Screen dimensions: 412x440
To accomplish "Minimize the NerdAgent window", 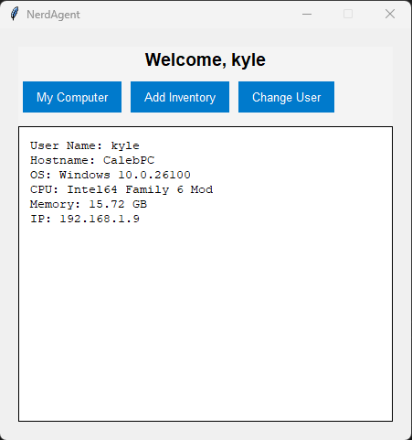I will click(x=307, y=14).
